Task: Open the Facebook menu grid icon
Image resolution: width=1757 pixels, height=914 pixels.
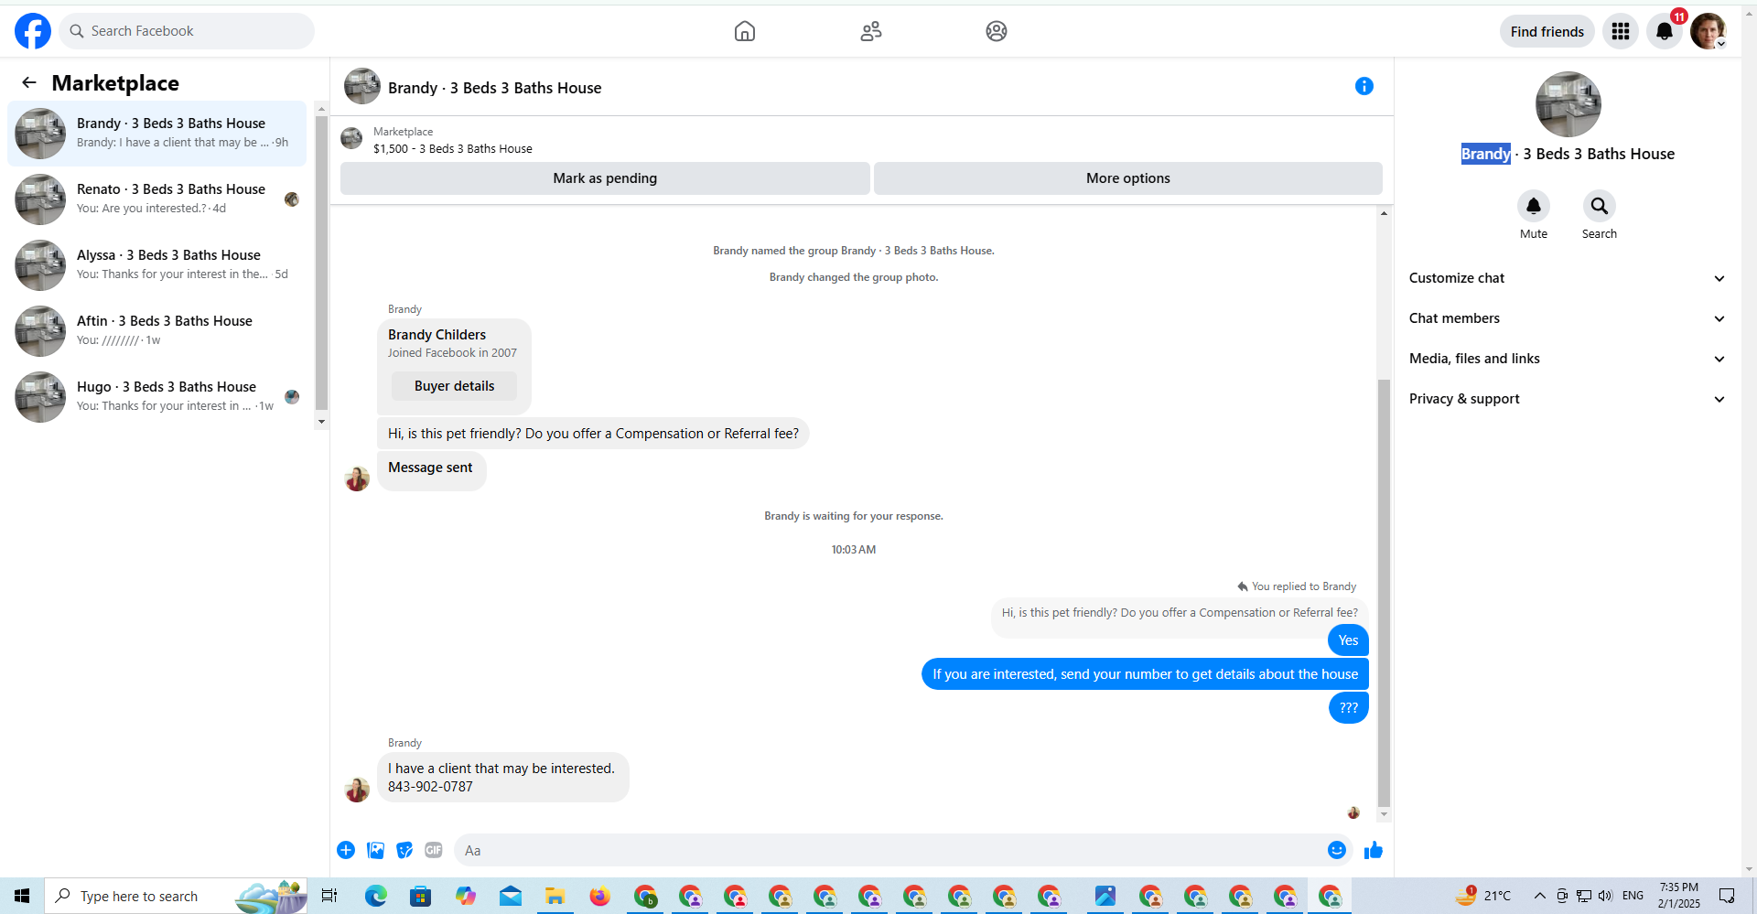Action: pos(1621,31)
